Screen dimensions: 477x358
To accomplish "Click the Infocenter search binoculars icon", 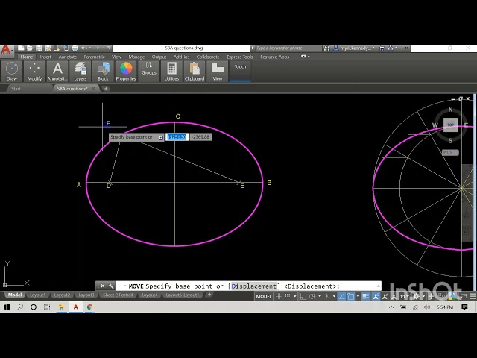I will point(326,48).
